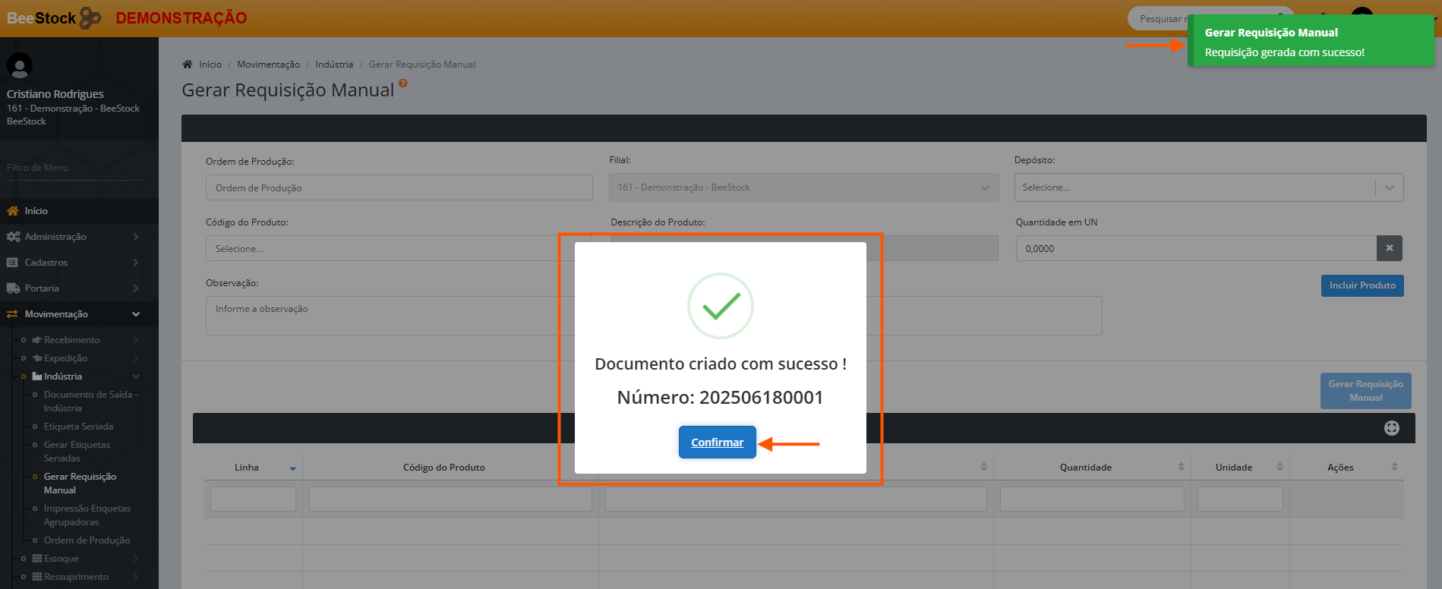Click the Incluir Produto button

(1362, 285)
